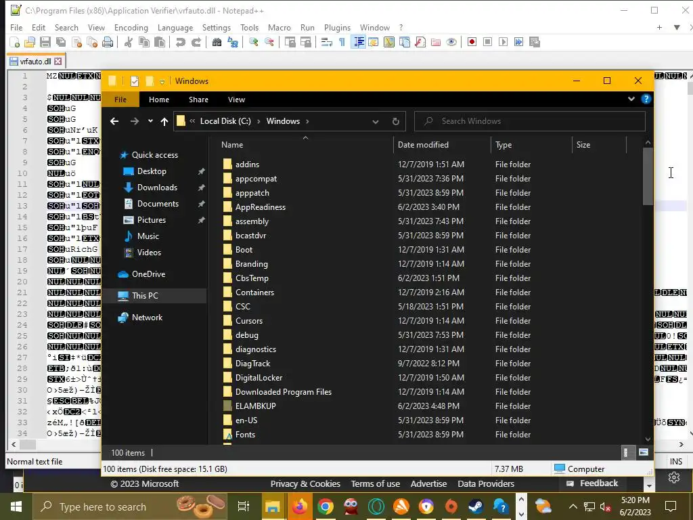Click the Playback macro icon

click(x=503, y=42)
